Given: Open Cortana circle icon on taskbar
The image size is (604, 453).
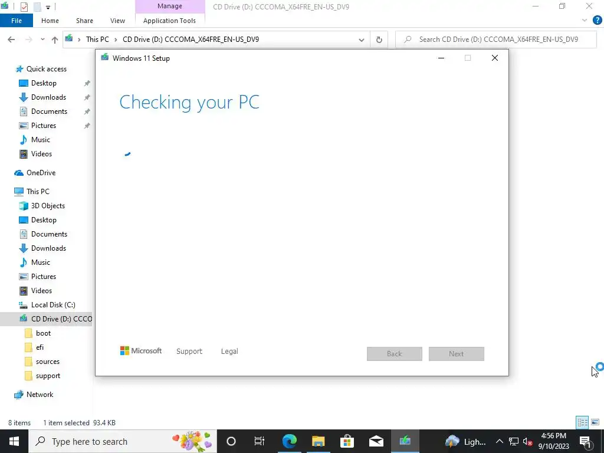Looking at the screenshot, I should 231,441.
